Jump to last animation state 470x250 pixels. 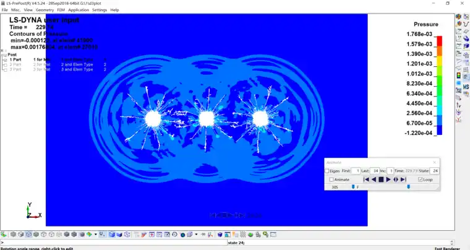[403, 179]
